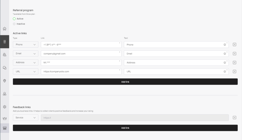280x140 pixels.
Task: Open the settings gear sidebar icon
Action: click(5, 107)
